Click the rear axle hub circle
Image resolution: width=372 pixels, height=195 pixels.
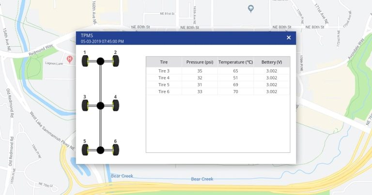[x=100, y=150]
